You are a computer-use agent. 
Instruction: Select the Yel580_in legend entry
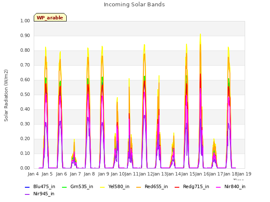tap(115, 186)
